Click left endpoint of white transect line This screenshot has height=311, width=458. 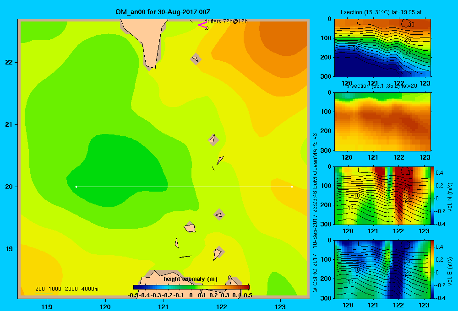pyautogui.click(x=76, y=187)
